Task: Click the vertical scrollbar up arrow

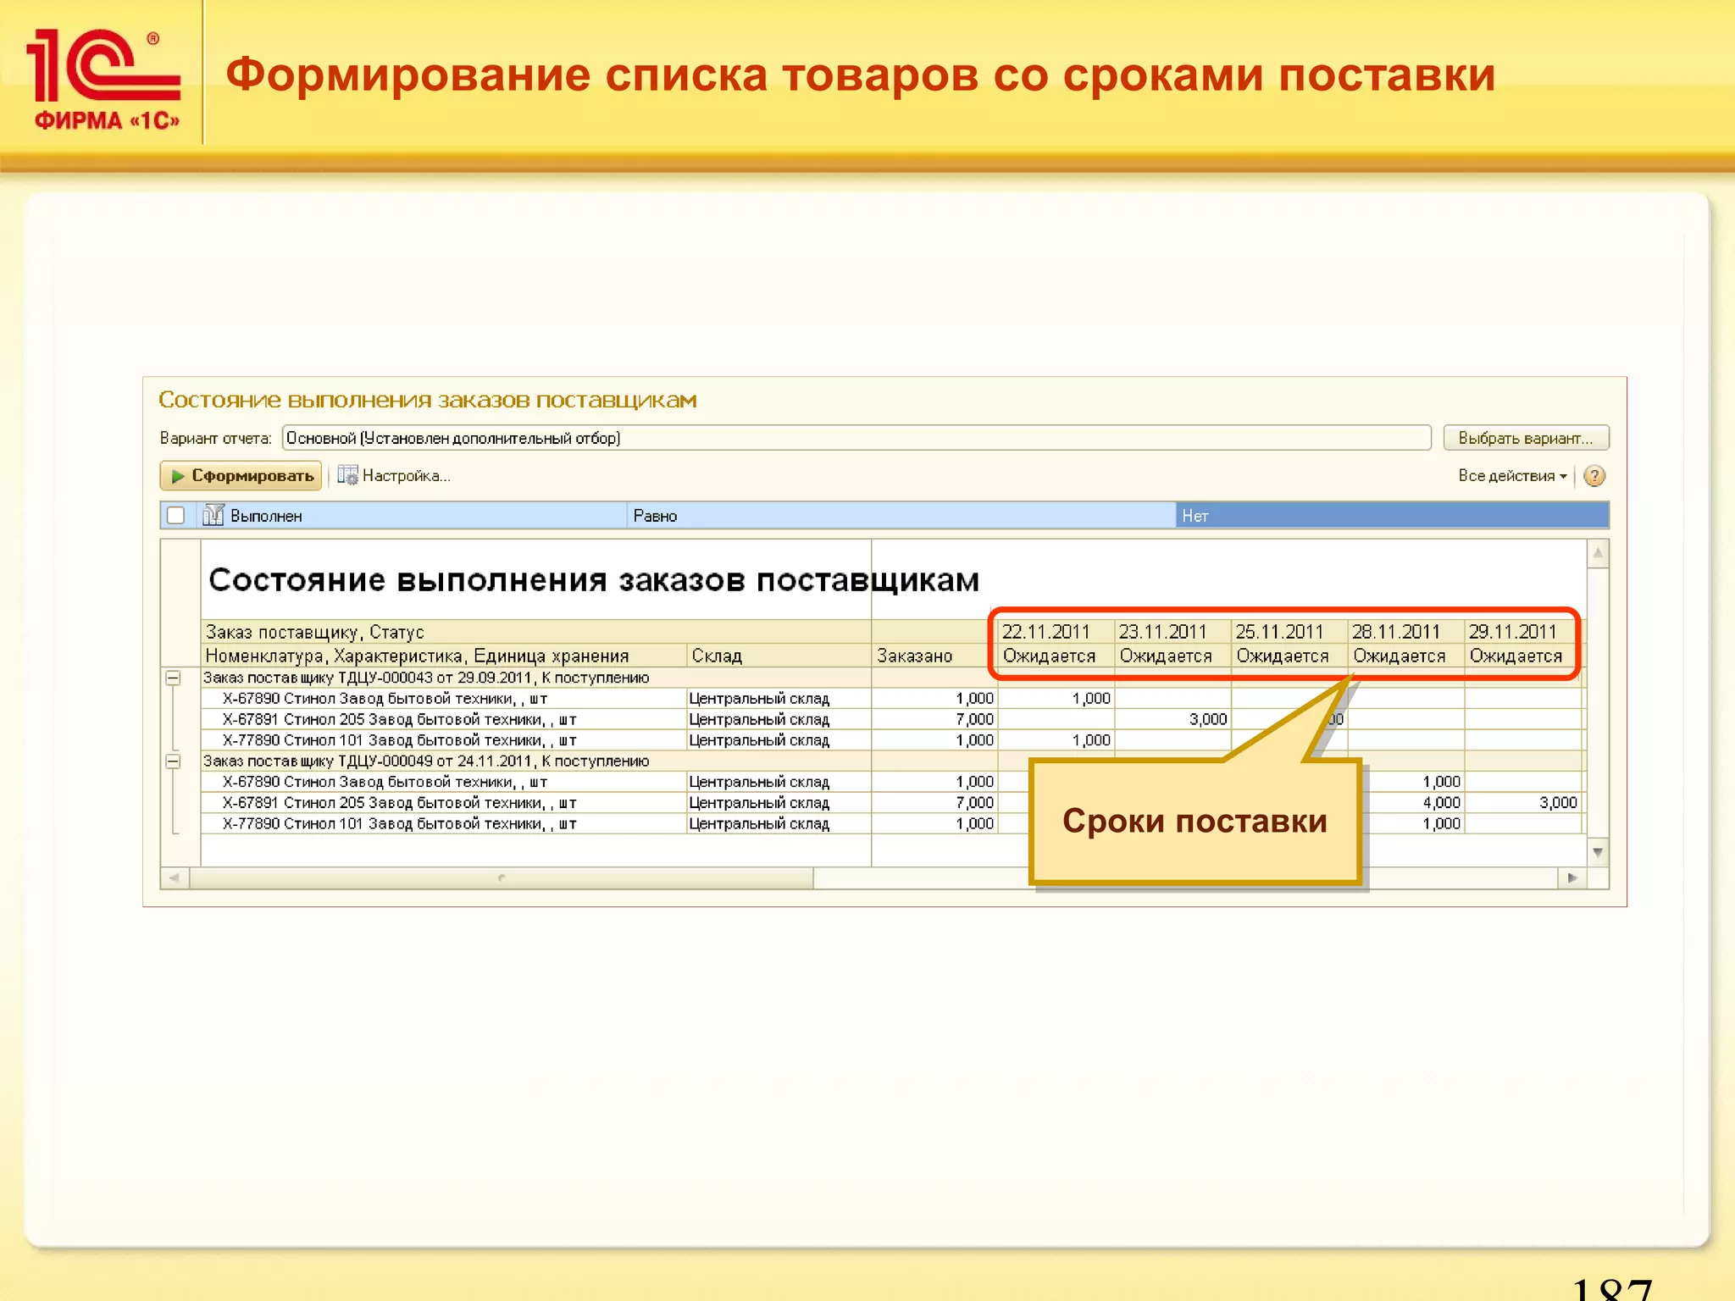Action: point(1598,554)
